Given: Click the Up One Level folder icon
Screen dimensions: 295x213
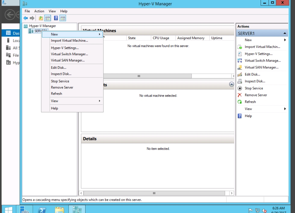Looking at the screenshot, I should click(41, 18).
